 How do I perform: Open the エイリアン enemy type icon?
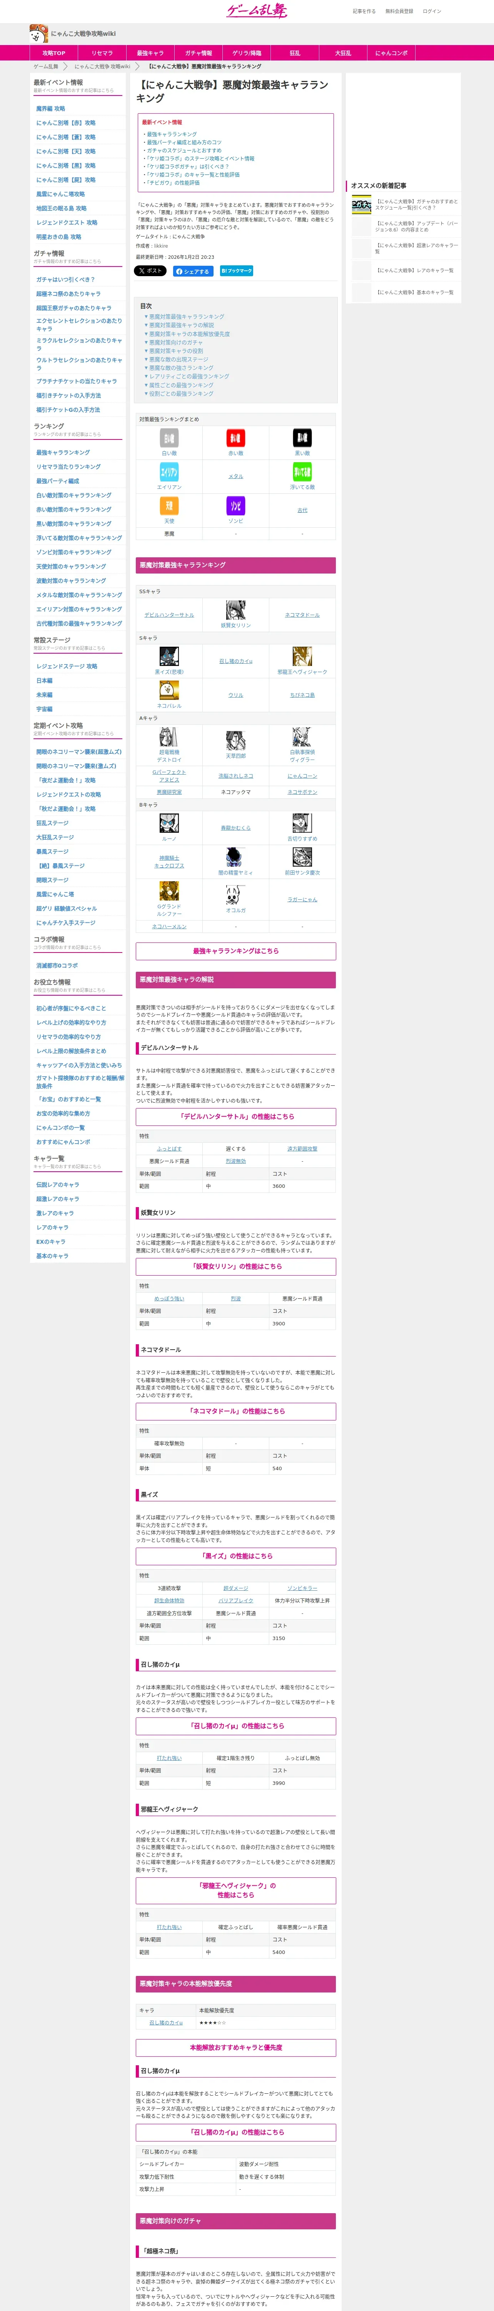point(169,472)
